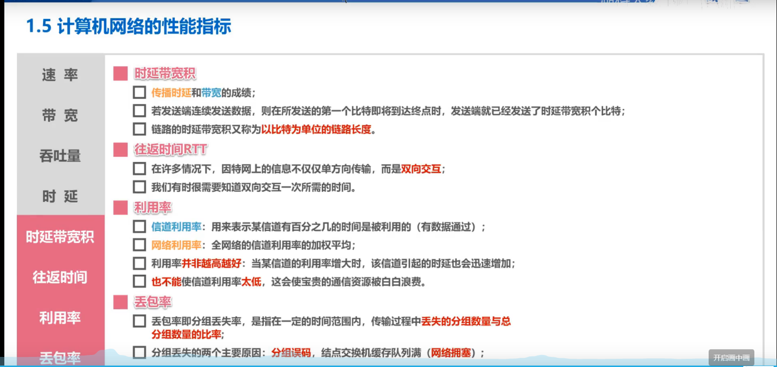Click the text 发送端就已经发送了时延带宽积个比特
777x367 pixels.
[x=535, y=111]
